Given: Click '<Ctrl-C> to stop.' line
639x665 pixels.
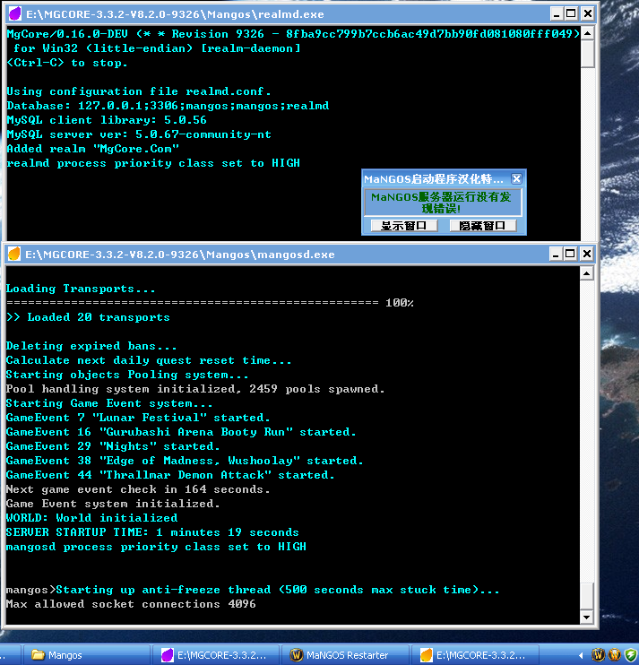Looking at the screenshot, I should click(67, 63).
